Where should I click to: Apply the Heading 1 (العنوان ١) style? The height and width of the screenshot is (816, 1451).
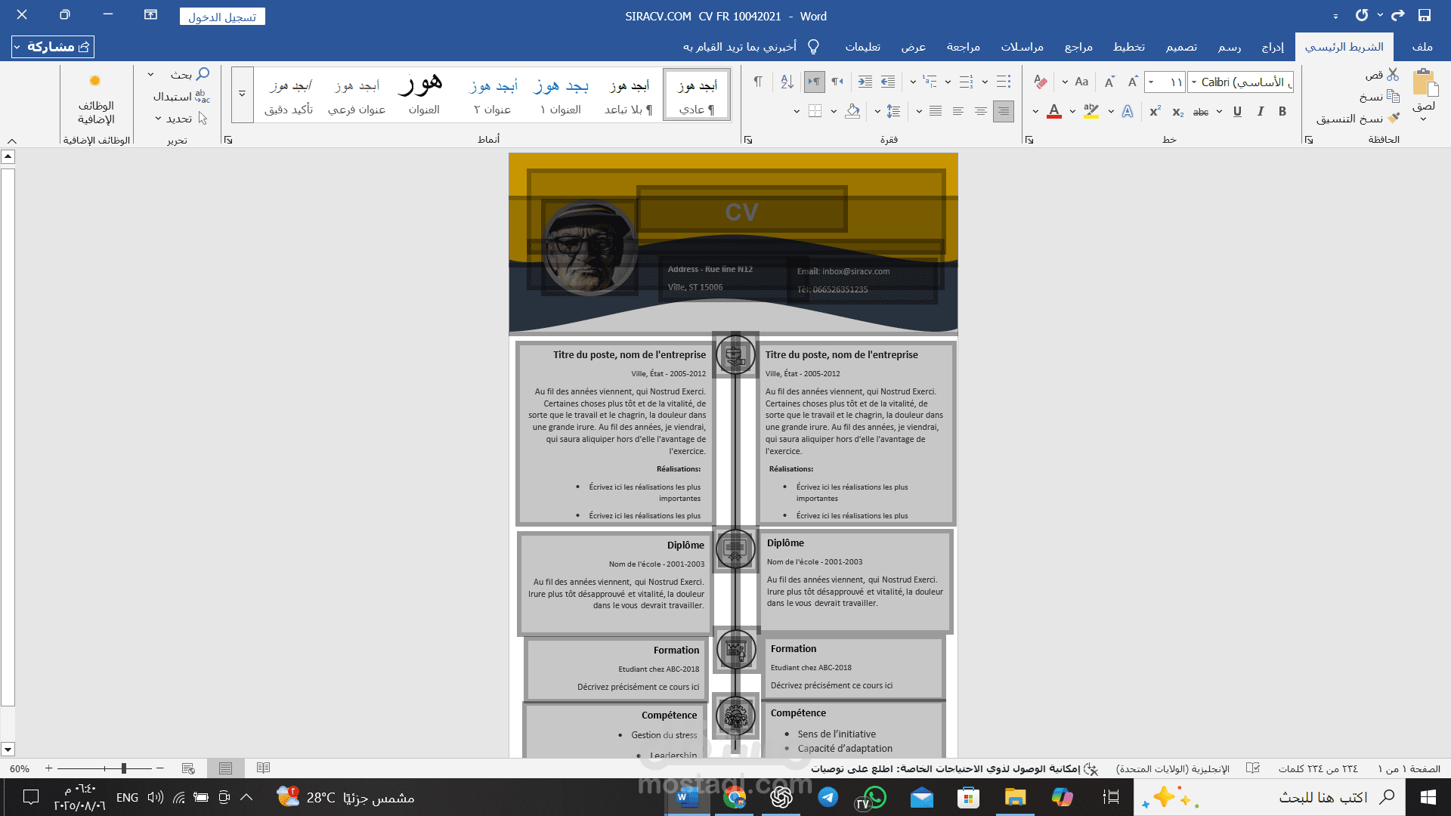tap(561, 94)
